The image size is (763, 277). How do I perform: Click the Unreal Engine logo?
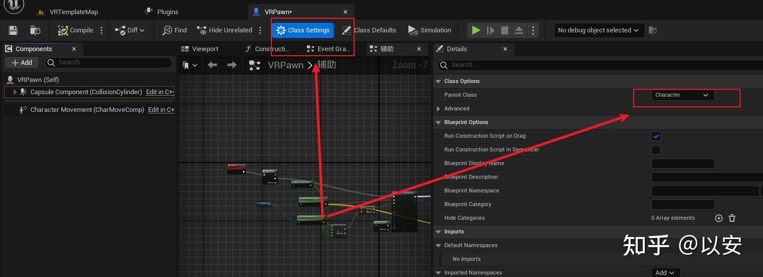[x=14, y=5]
